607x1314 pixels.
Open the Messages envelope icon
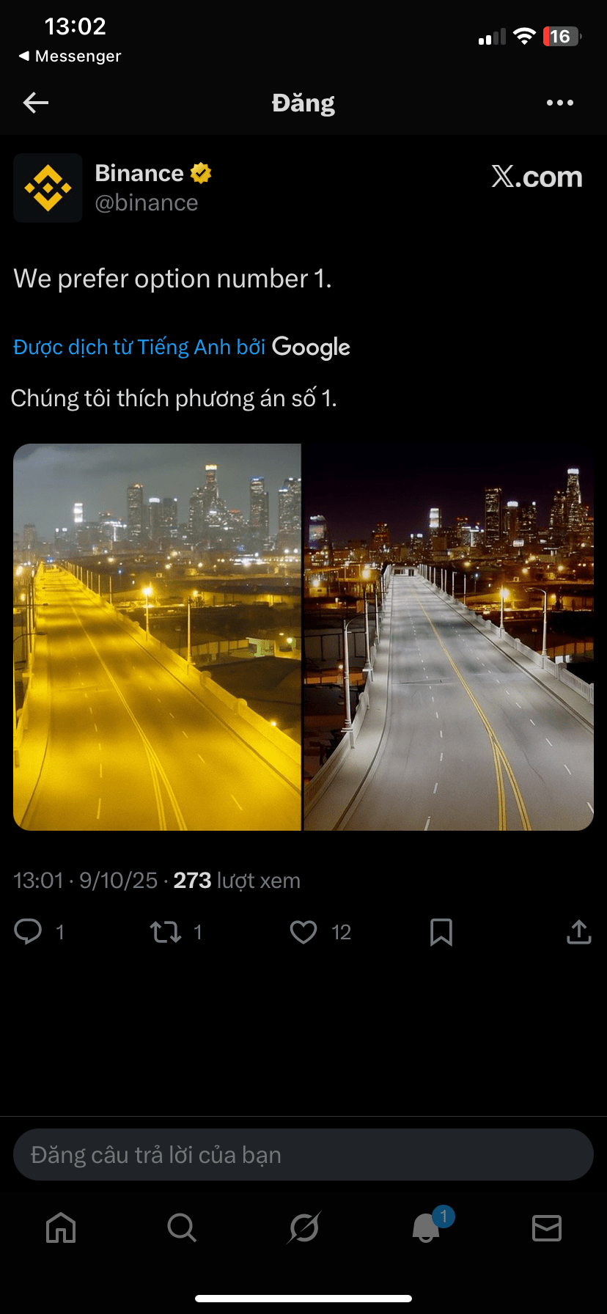pyautogui.click(x=547, y=1227)
